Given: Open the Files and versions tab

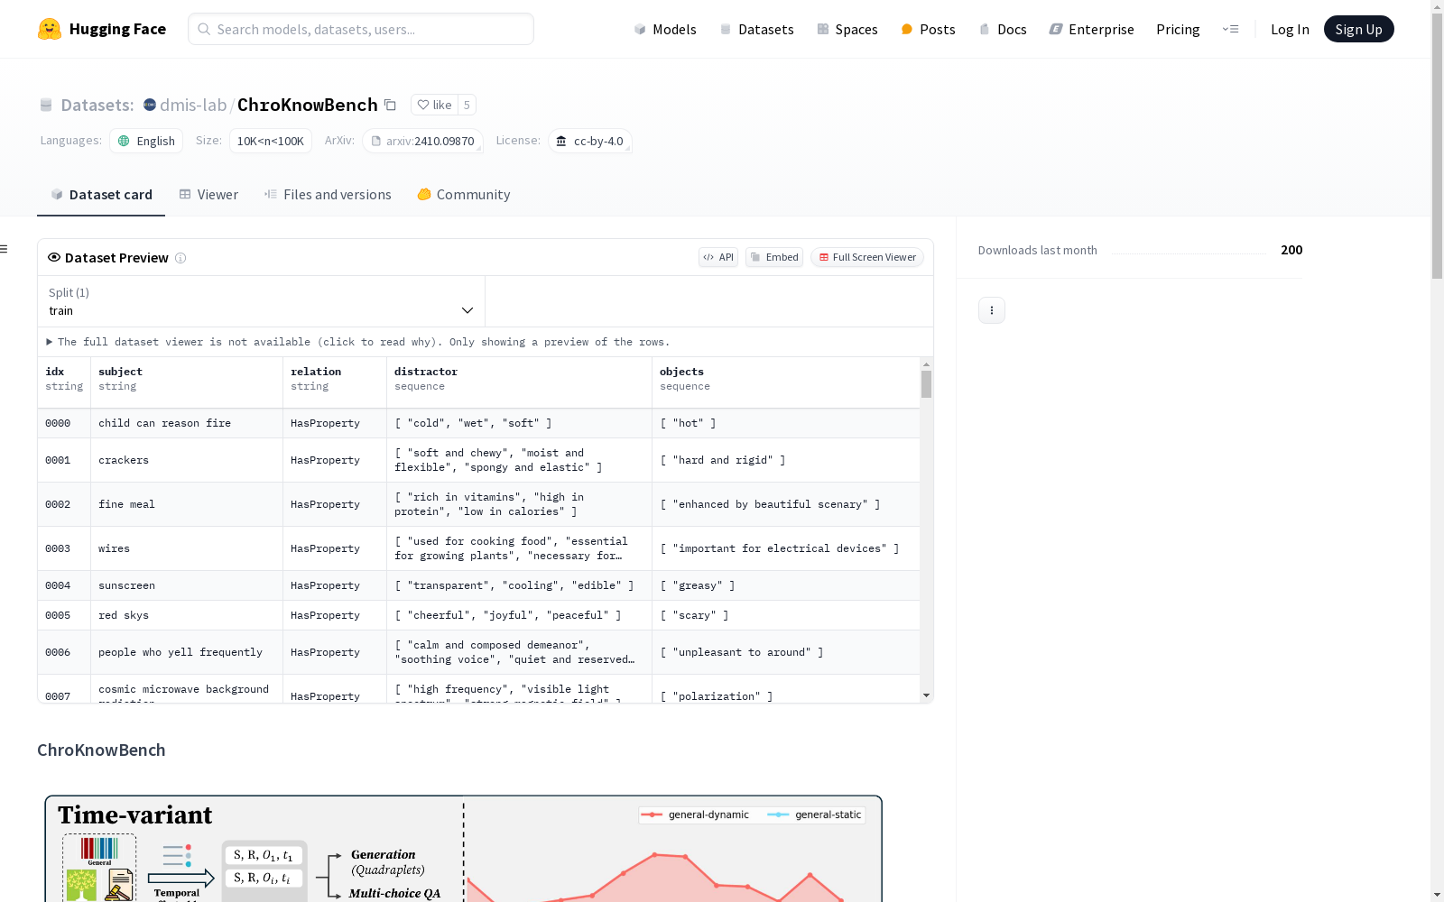Looking at the screenshot, I should point(328,195).
